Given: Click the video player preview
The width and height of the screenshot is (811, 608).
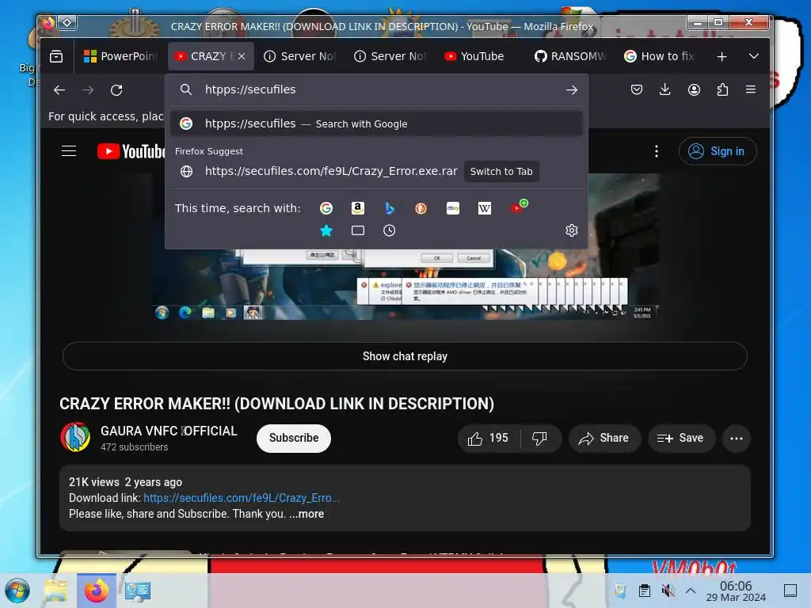Looking at the screenshot, I should [405, 283].
